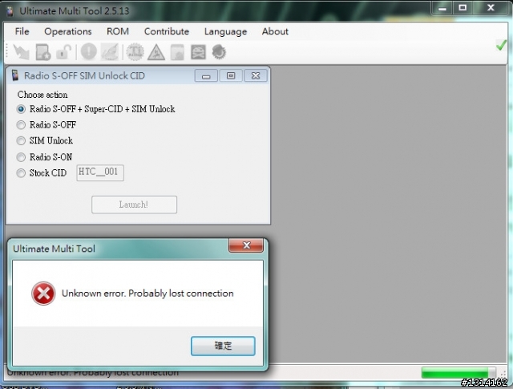This screenshot has height=389, width=513.
Task: Click the Clockwork gear hat icon
Action: (219, 52)
